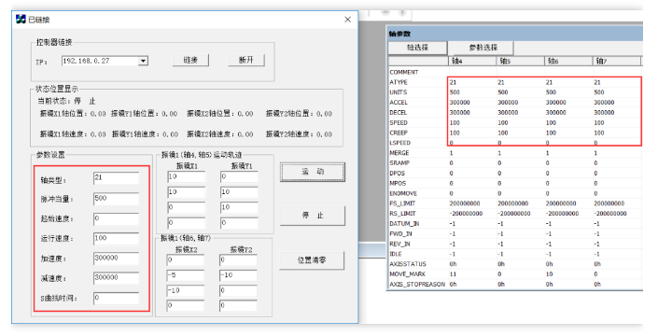Viewport: 658px width, 336px height.
Task: Click the UNITS value for 轴5
Action: [503, 92]
